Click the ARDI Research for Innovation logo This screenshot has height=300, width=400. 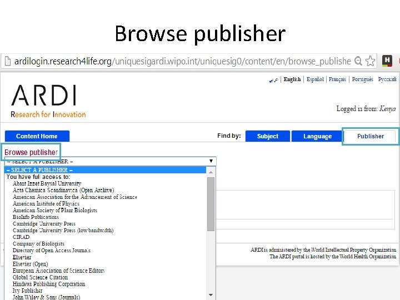[x=48, y=101]
